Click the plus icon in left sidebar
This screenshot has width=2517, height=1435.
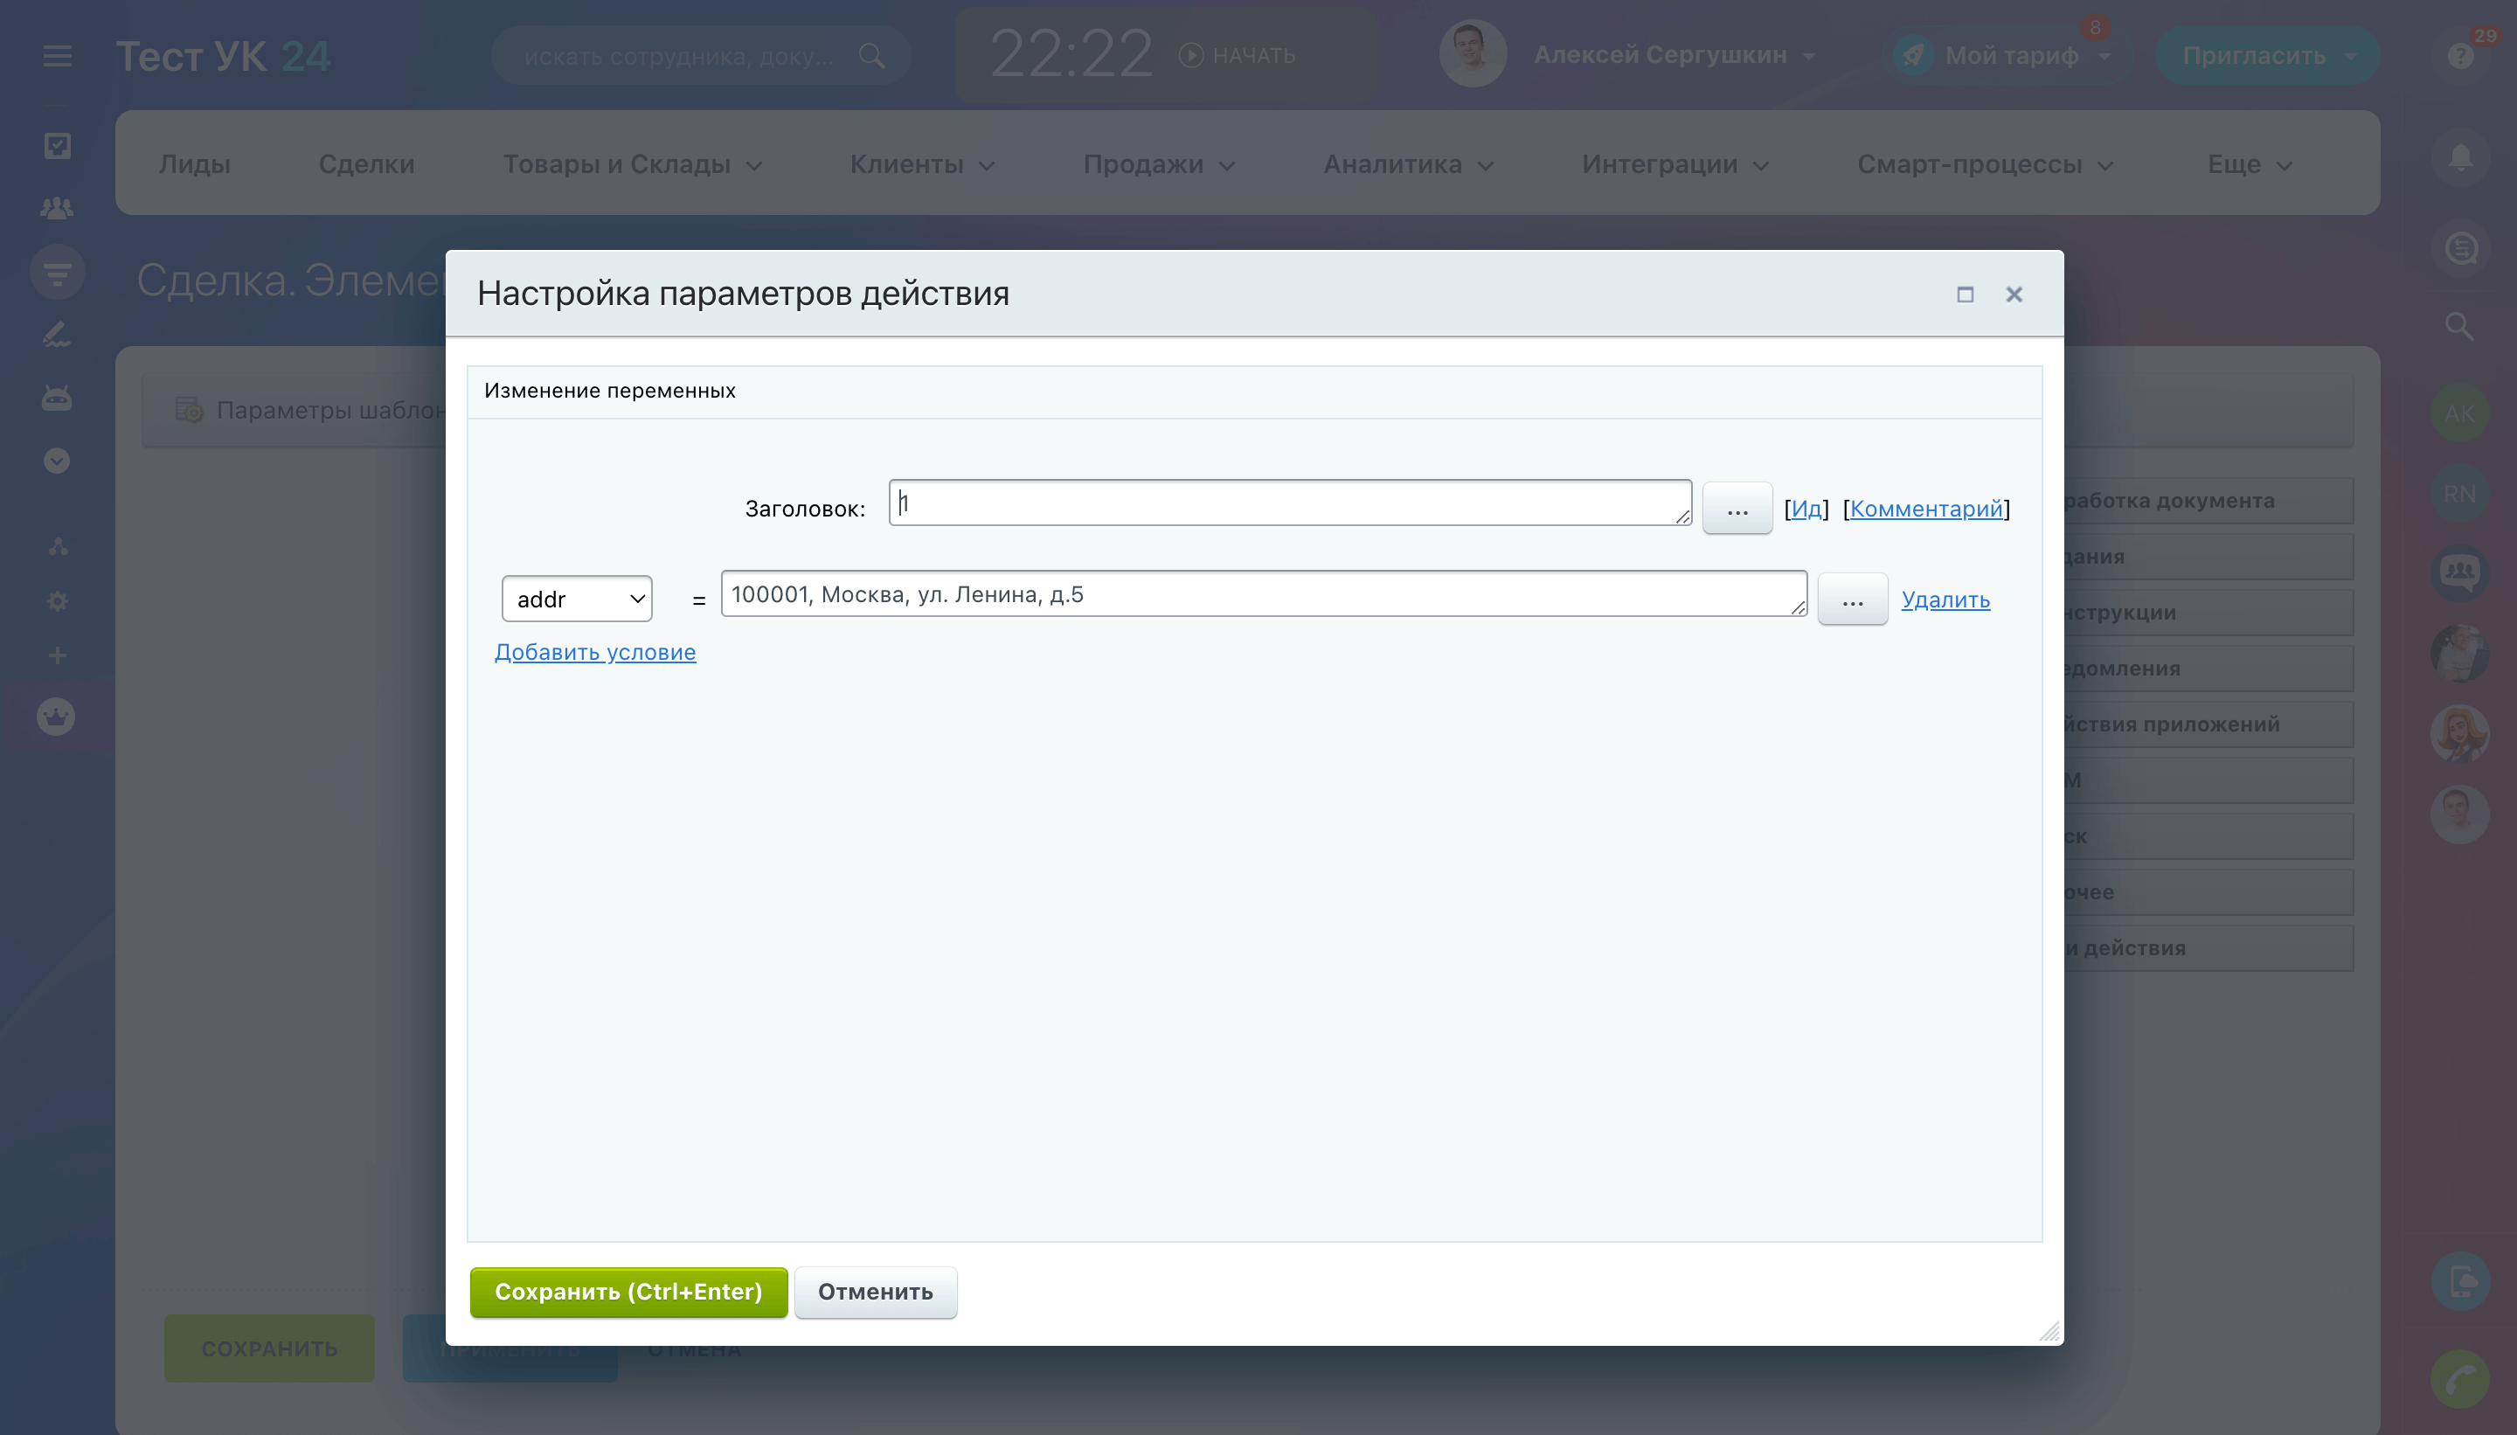(57, 655)
